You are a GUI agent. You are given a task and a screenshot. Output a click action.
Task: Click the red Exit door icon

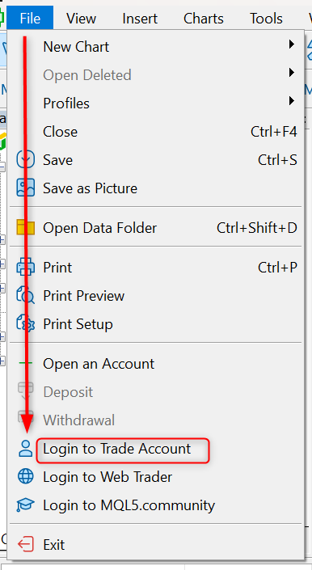click(25, 545)
